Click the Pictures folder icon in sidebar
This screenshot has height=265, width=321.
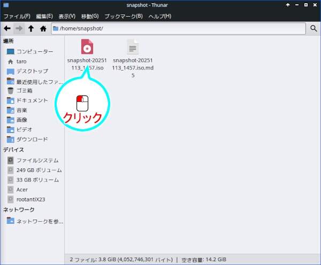[x=11, y=120]
